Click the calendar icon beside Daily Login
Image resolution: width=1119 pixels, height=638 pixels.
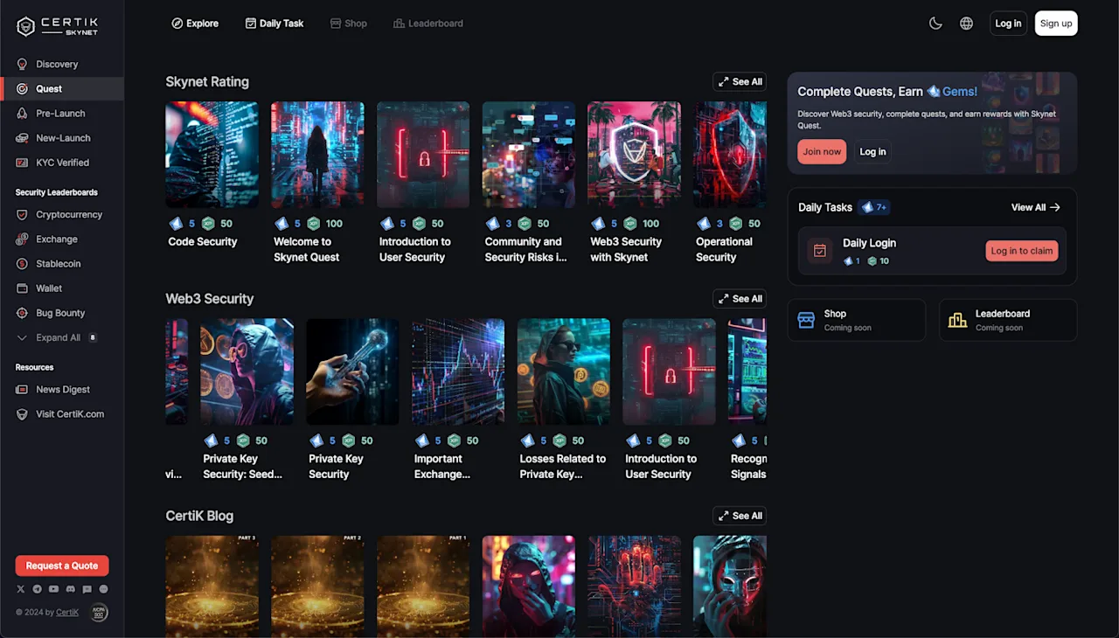pyautogui.click(x=819, y=251)
